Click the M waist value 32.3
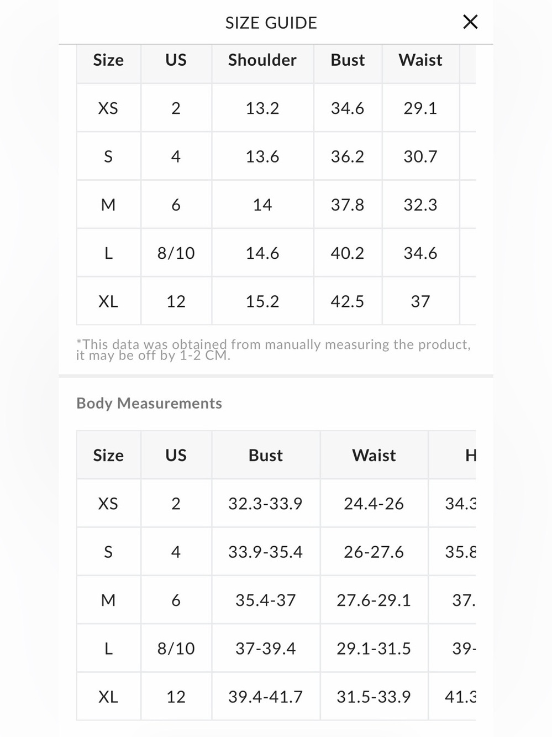The image size is (552, 737). click(x=420, y=205)
